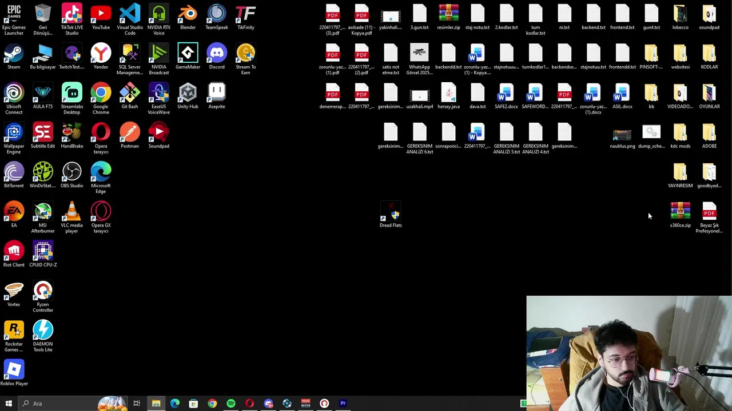Open Spotify from the taskbar
Image resolution: width=732 pixels, height=411 pixels.
(x=231, y=404)
